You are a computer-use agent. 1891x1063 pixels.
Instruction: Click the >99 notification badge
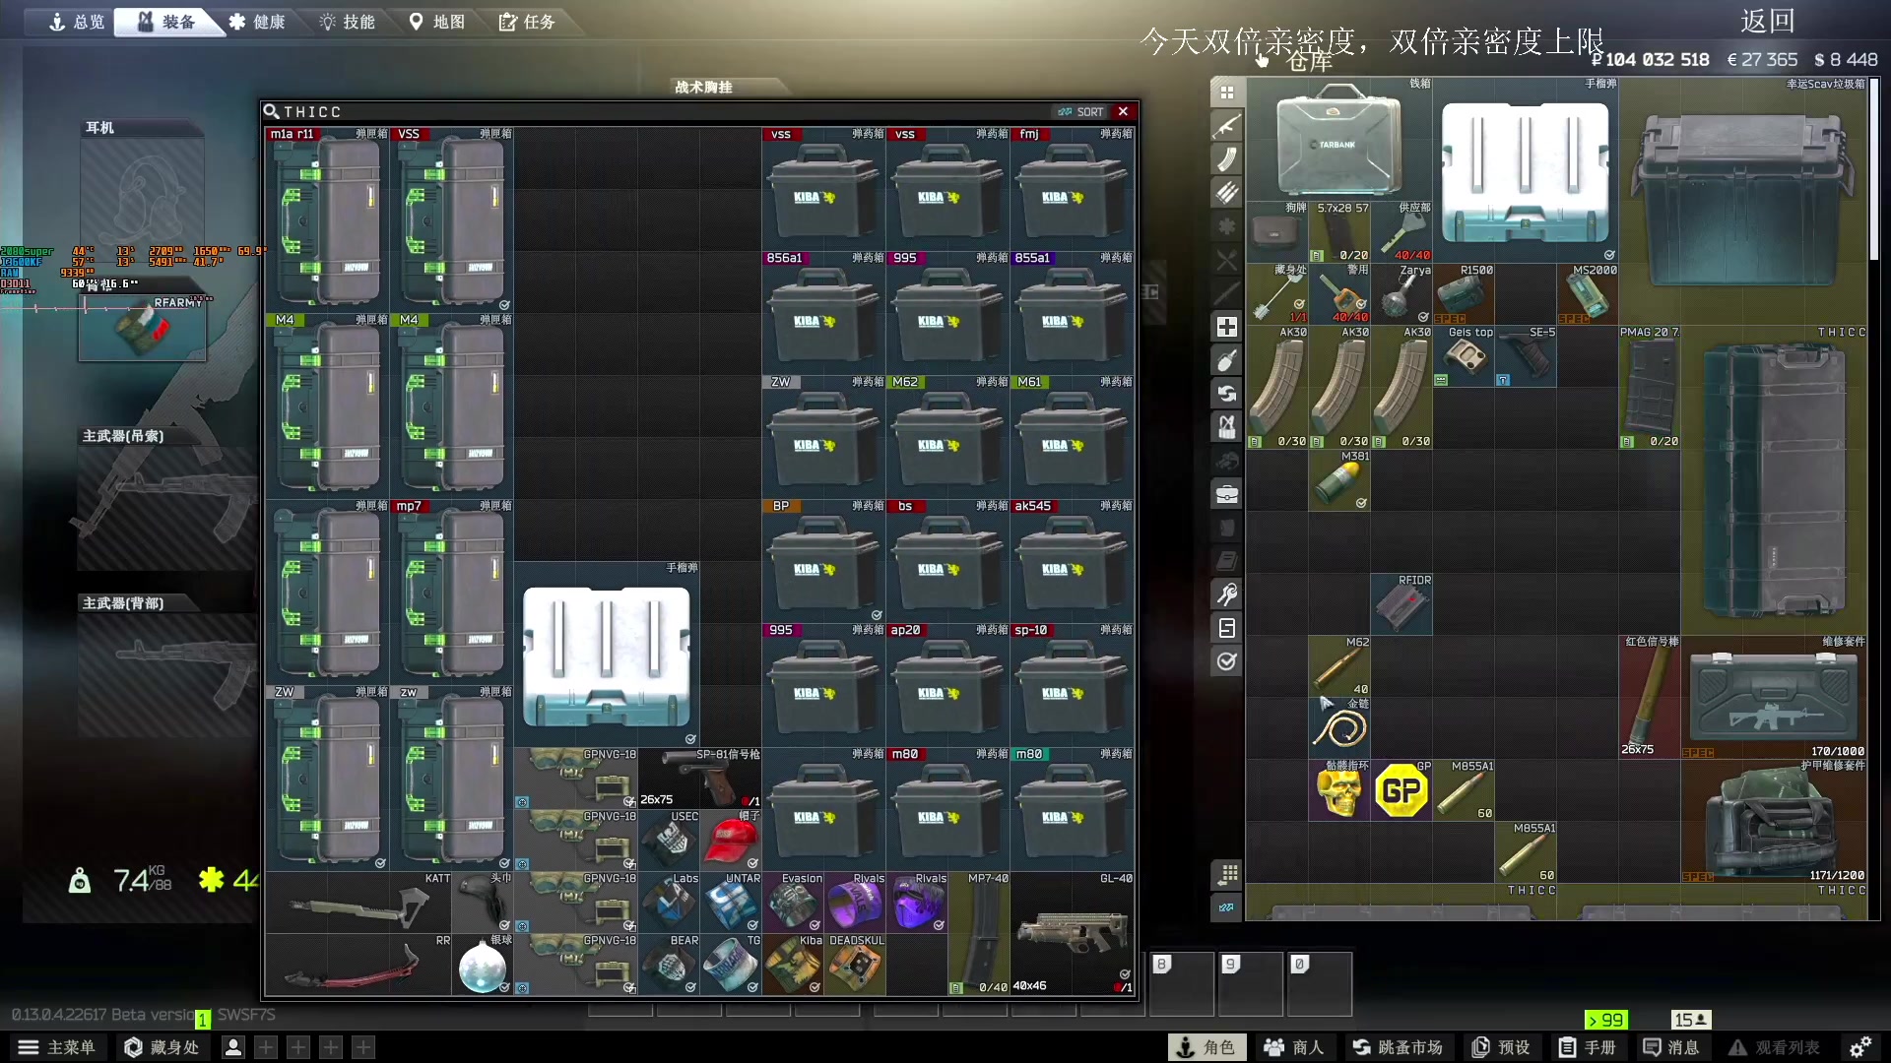tap(1605, 1021)
